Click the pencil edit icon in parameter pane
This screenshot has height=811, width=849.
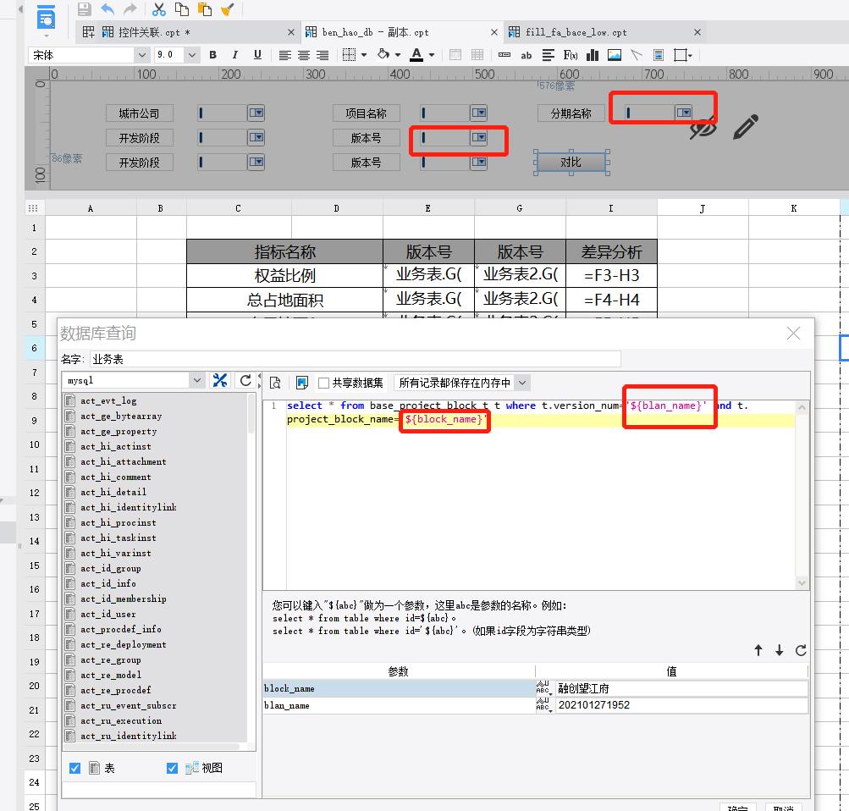745,127
